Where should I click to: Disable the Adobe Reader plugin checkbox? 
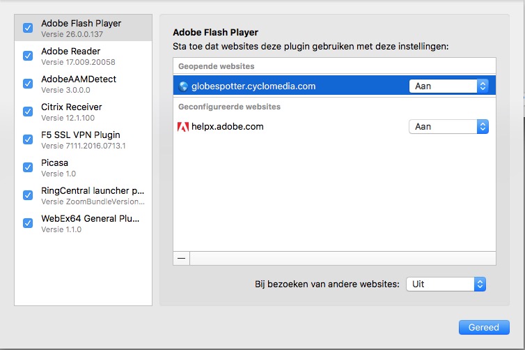coord(28,56)
